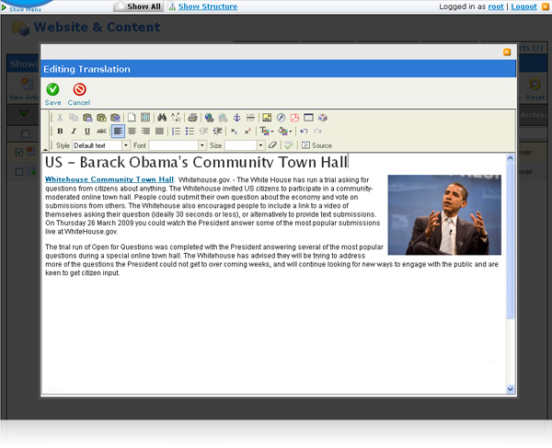The height and width of the screenshot is (448, 552).
Task: Save the translation
Action: tap(52, 95)
